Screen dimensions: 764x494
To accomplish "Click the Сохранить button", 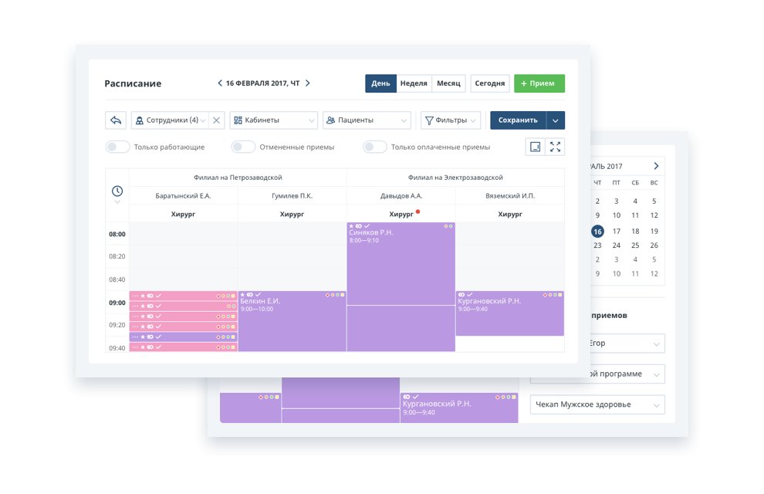I will [518, 120].
